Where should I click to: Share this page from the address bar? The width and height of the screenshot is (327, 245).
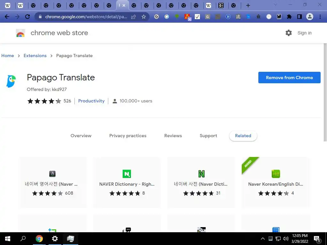[133, 17]
